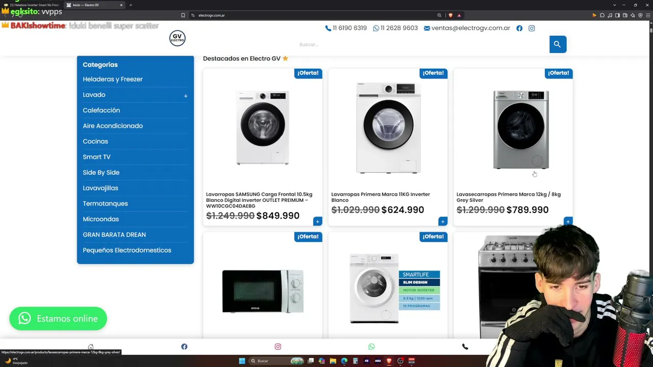Toggle the browser sidebar panel icon

(617, 15)
